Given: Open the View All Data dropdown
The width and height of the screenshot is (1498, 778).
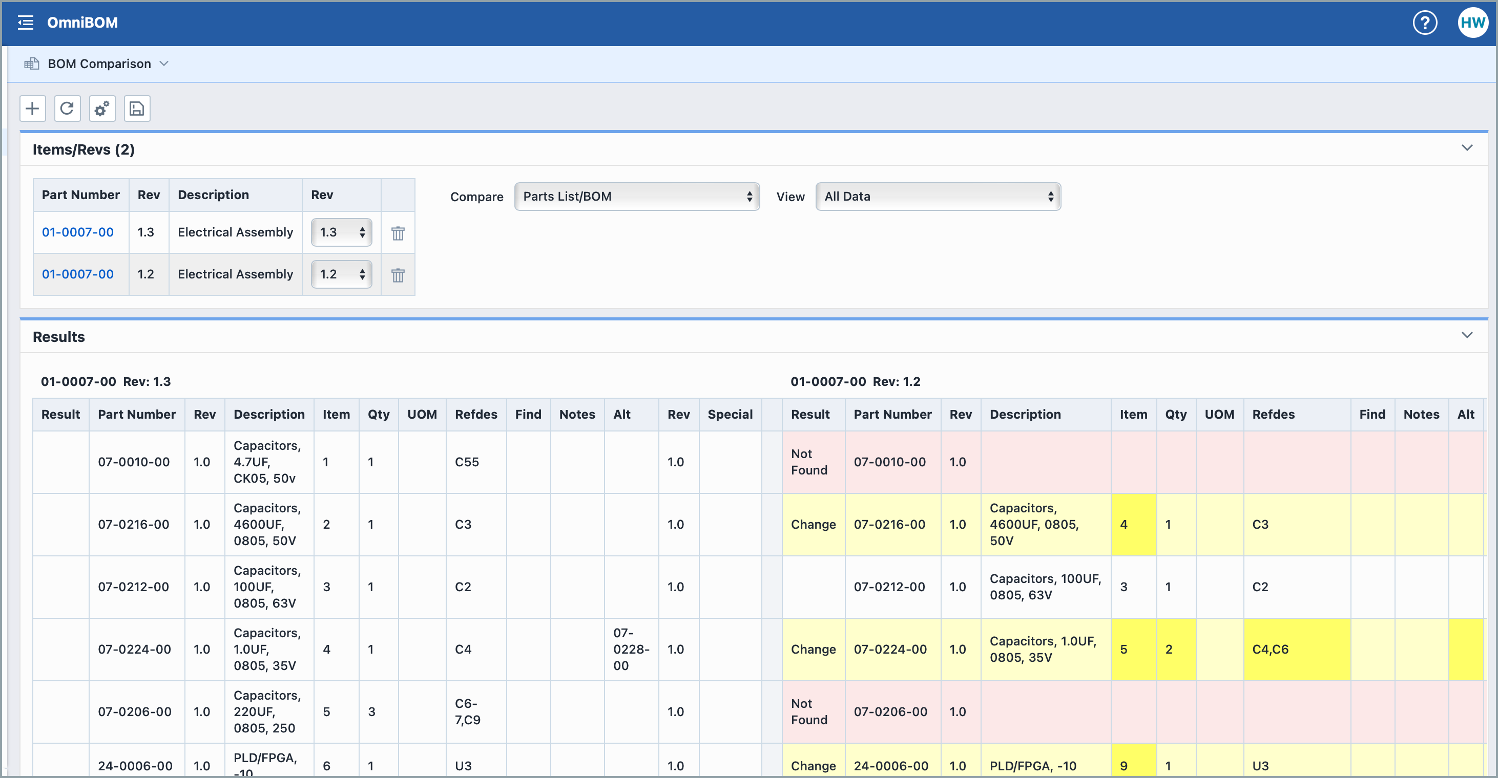Looking at the screenshot, I should click(938, 197).
